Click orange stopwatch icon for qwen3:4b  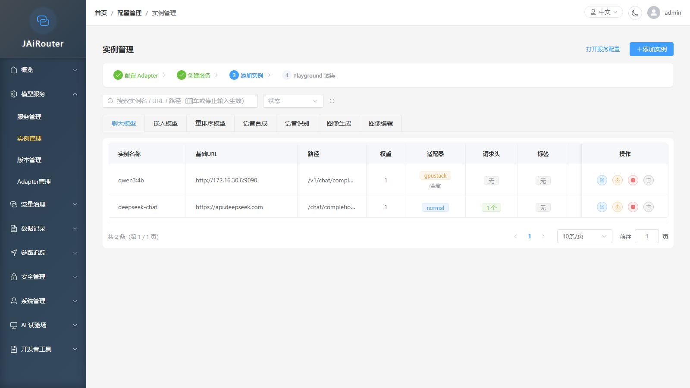pyautogui.click(x=618, y=180)
